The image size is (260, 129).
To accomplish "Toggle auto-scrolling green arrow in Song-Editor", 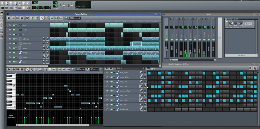I will (52, 18).
